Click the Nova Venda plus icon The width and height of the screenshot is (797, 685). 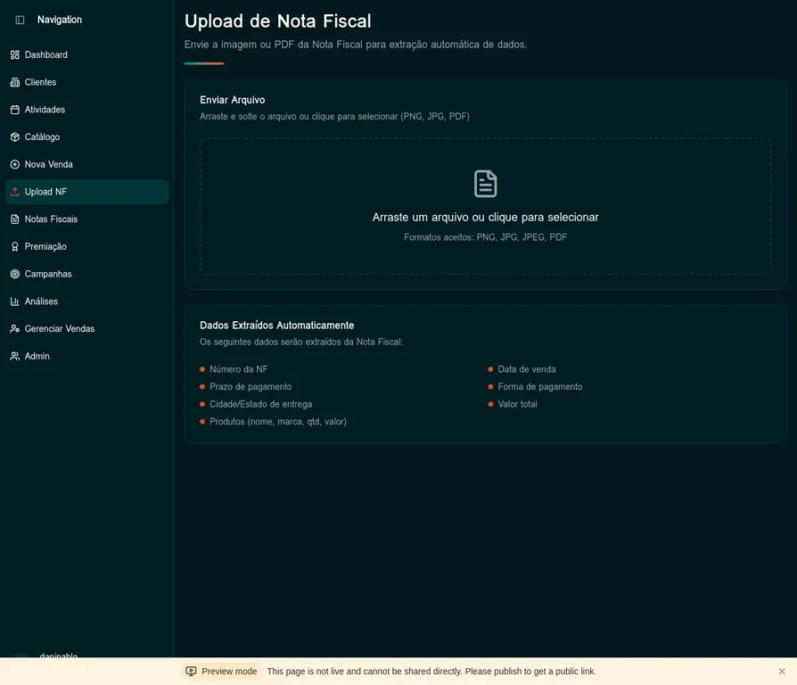[x=15, y=165]
